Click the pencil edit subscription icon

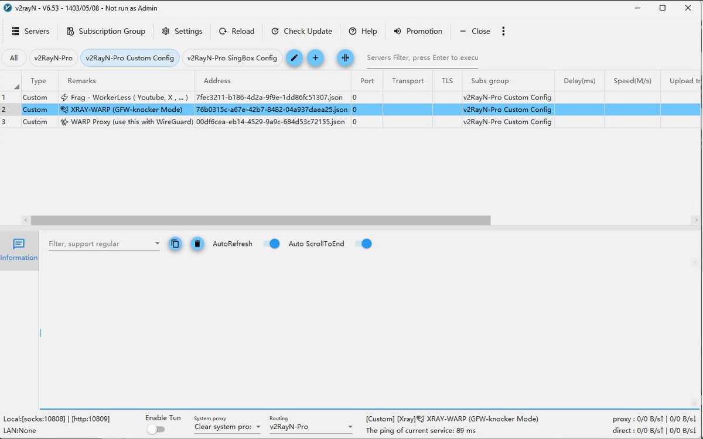[294, 57]
